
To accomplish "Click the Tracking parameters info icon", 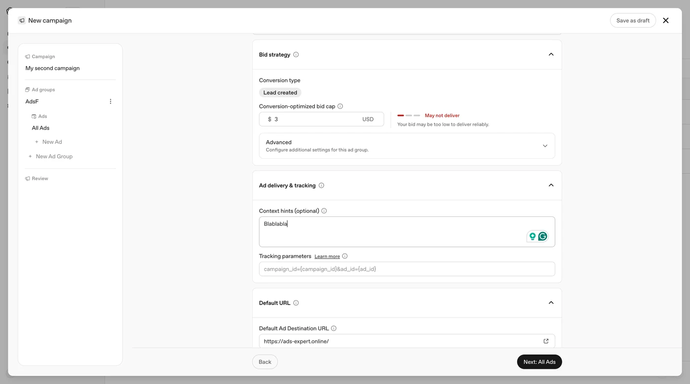I will click(x=345, y=256).
